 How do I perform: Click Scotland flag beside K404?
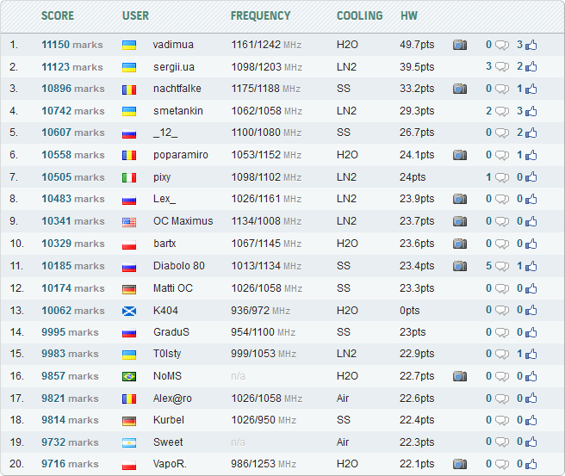(x=129, y=310)
